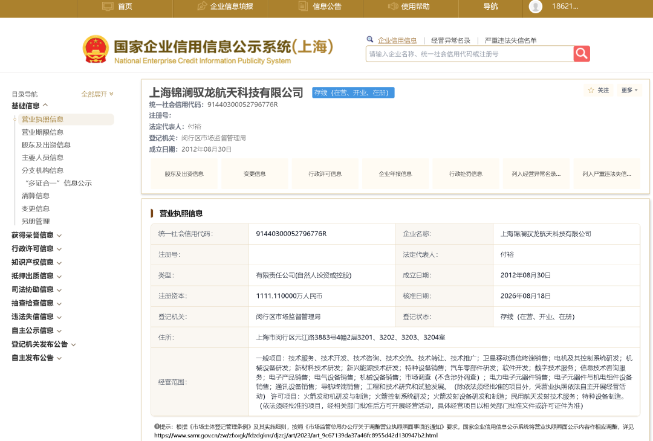653x441 pixels.
Task: Click the 股东及出资信息 quick card
Action: [x=184, y=174]
